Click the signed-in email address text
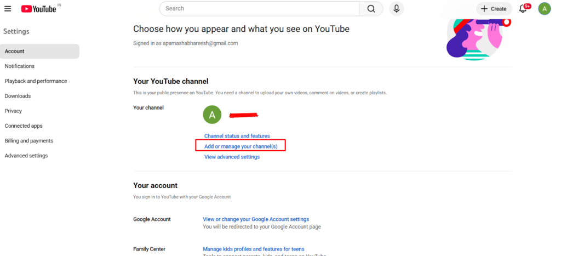Image resolution: width=561 pixels, height=256 pixels. (x=201, y=43)
